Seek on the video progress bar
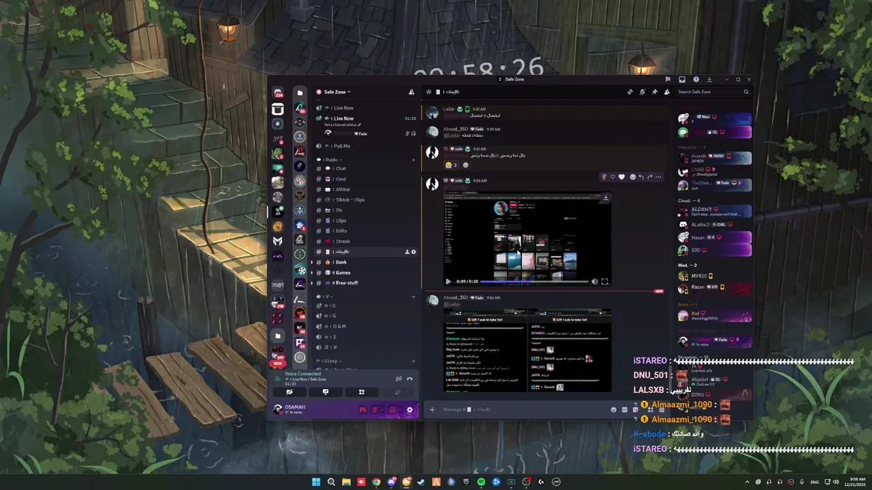The width and height of the screenshot is (872, 490). 534,281
